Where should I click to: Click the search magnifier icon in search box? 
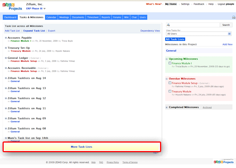pos(168,25)
